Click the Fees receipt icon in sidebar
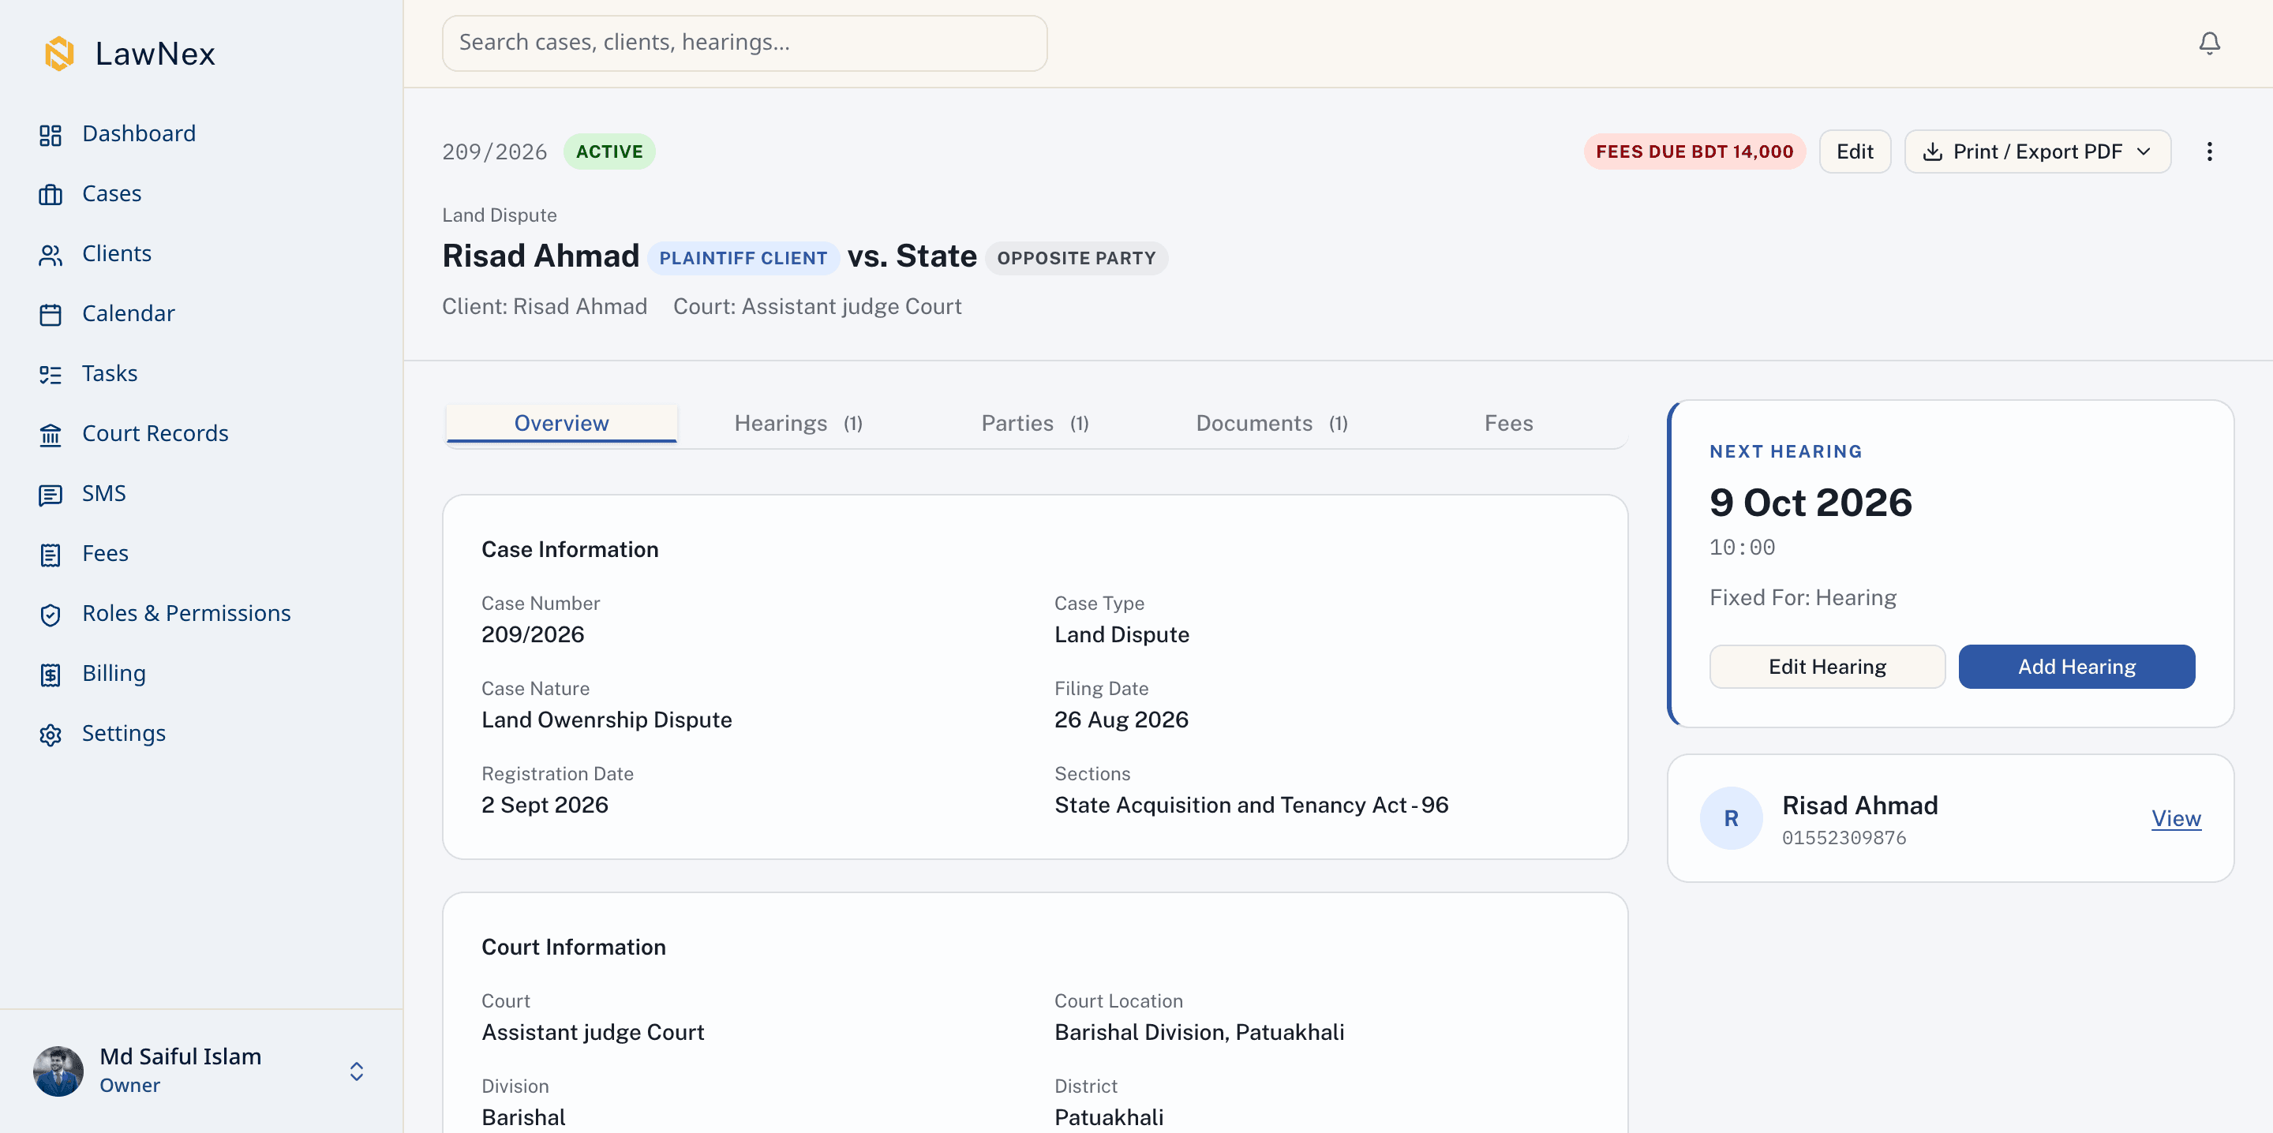The height and width of the screenshot is (1133, 2273). tap(51, 554)
